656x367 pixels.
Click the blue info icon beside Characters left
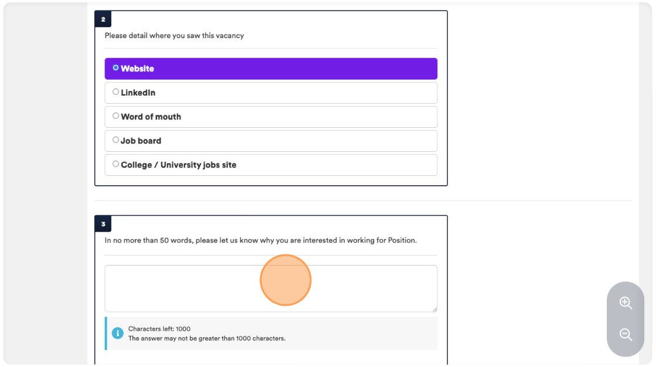coord(118,333)
